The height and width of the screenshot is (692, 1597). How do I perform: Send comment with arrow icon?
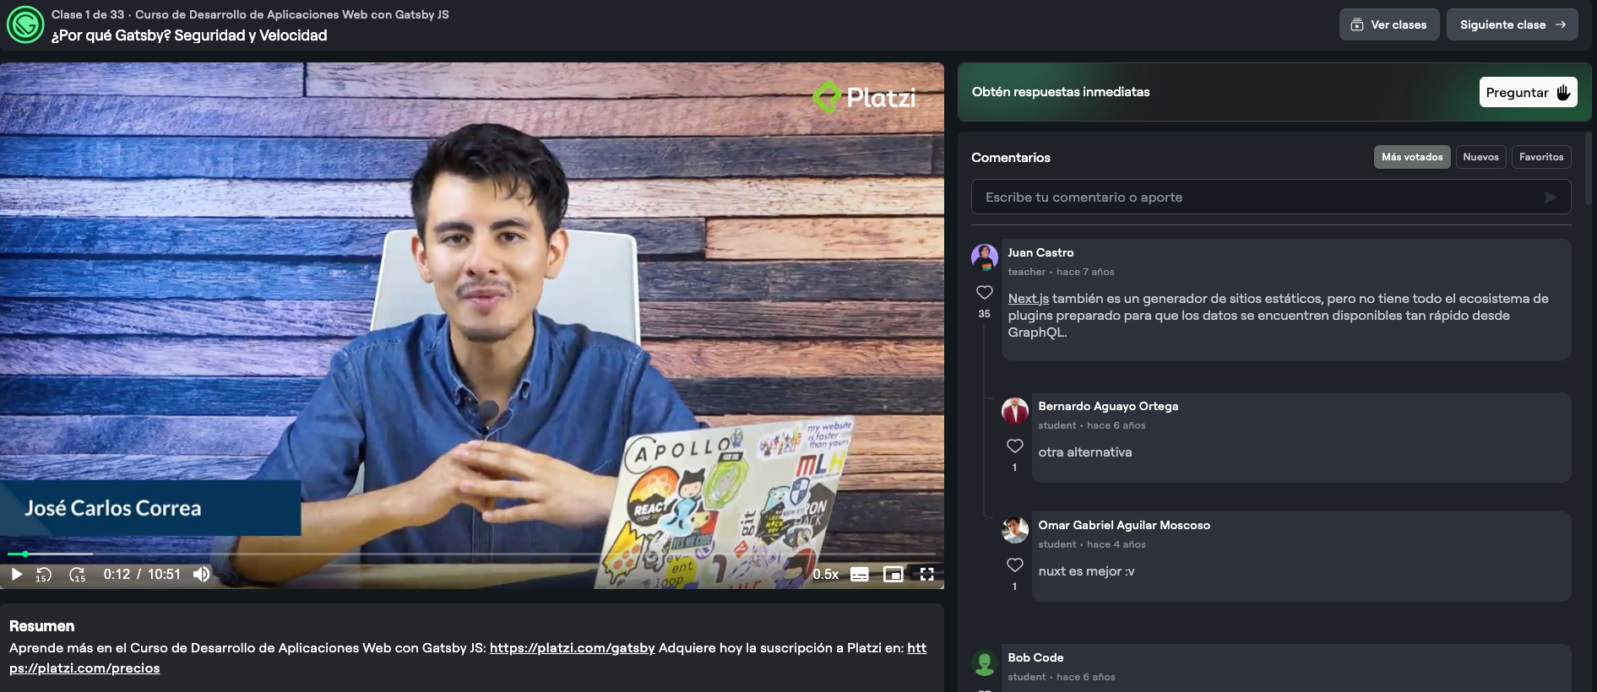[x=1550, y=197]
